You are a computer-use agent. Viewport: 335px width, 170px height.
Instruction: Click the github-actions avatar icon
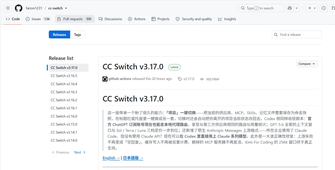tap(105, 79)
